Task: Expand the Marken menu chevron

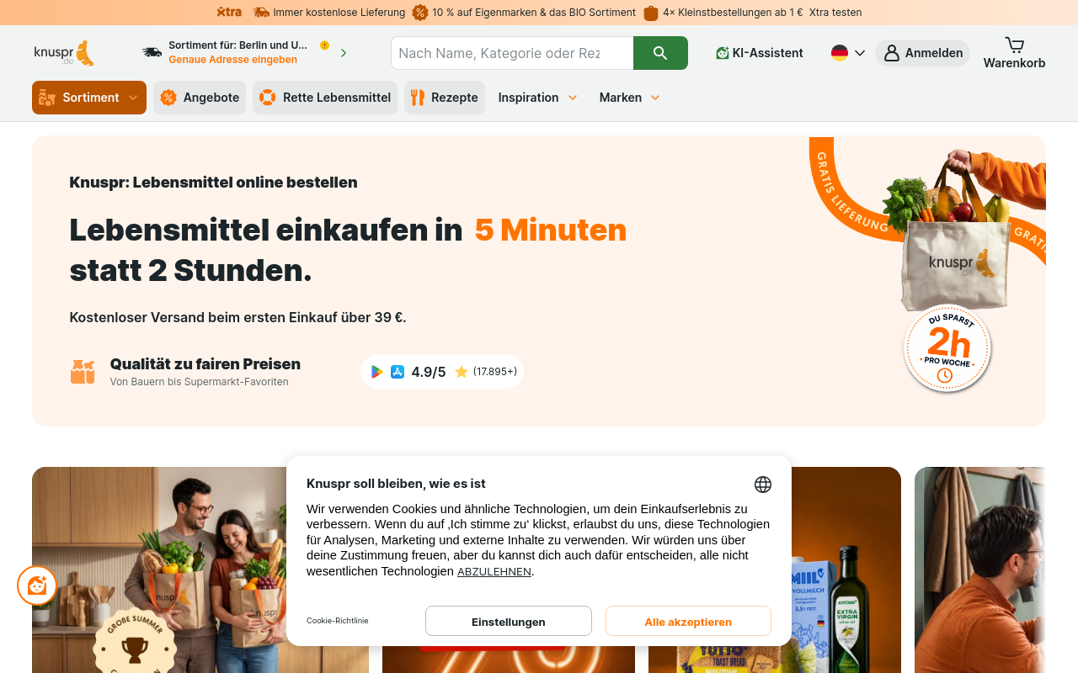Action: click(655, 98)
